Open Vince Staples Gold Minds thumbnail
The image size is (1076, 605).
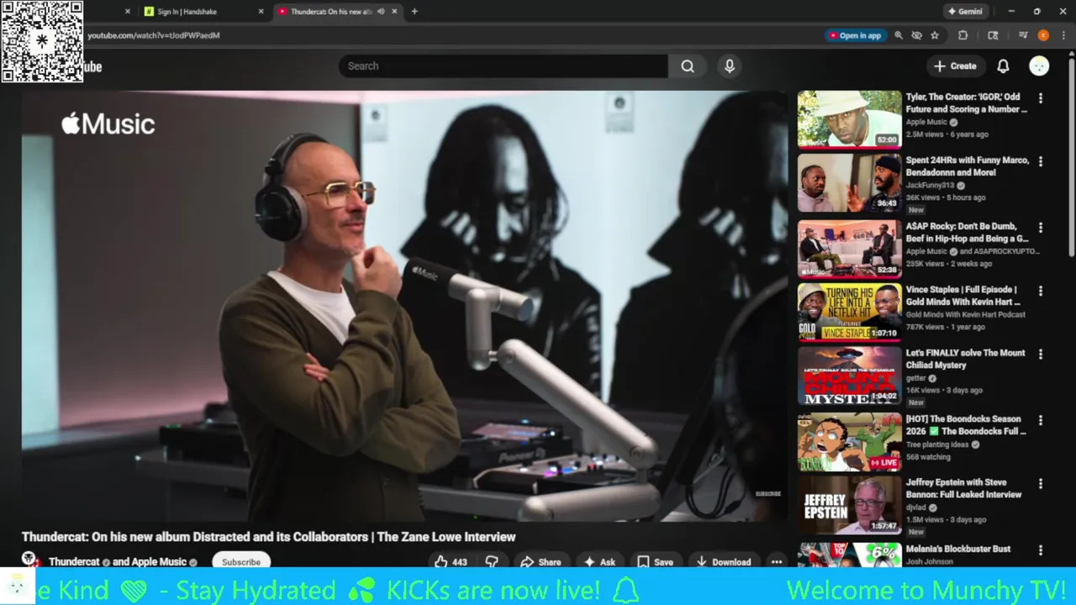pyautogui.click(x=849, y=313)
